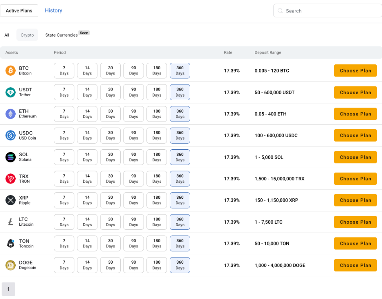Image resolution: width=382 pixels, height=299 pixels.
Task: Select 360 Days period for LTC
Action: click(x=180, y=222)
